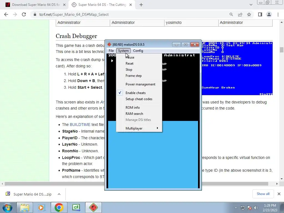The height and width of the screenshot is (213, 284).
Task: Click the share page icon
Action: [240, 14]
